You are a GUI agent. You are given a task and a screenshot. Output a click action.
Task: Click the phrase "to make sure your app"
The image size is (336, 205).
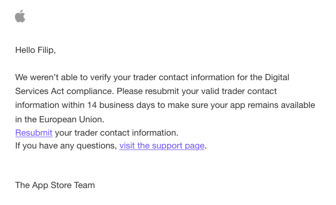point(201,105)
